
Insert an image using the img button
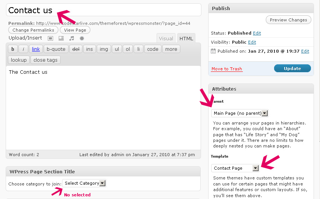[104, 49]
